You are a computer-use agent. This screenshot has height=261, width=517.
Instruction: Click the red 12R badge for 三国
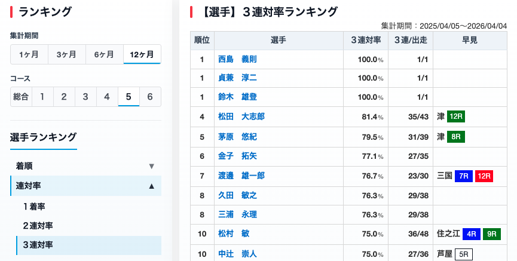484,176
